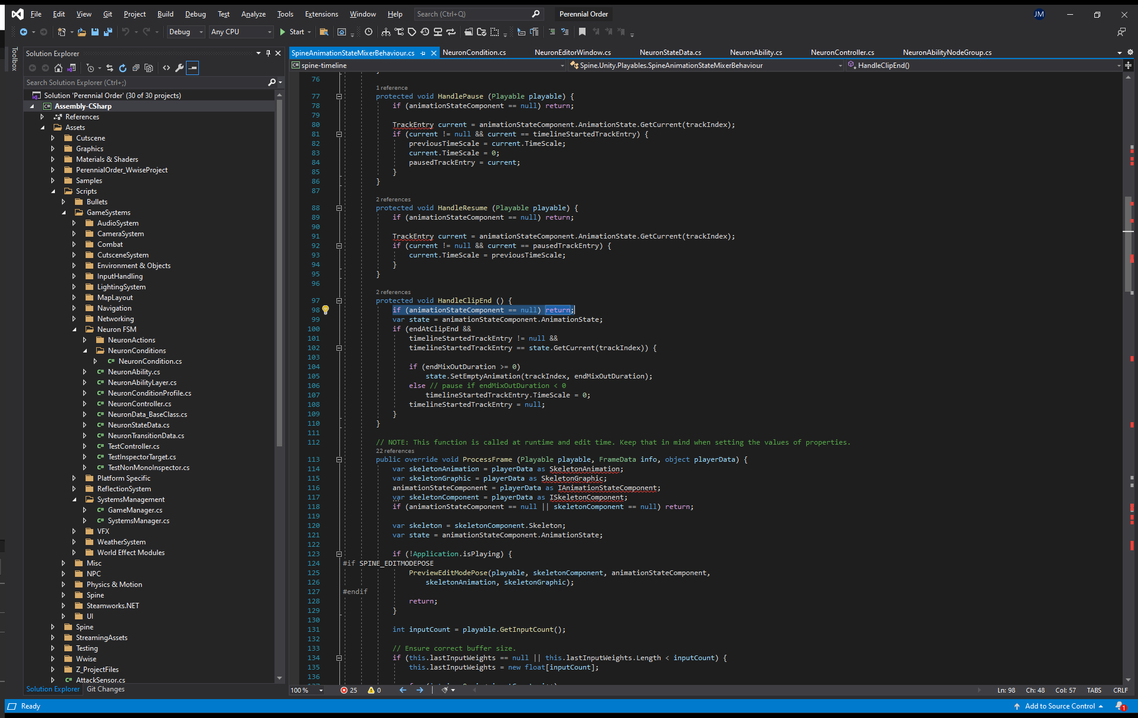This screenshot has height=718, width=1138.
Task: Unpin the Solution Explorer panel
Action: click(x=267, y=53)
